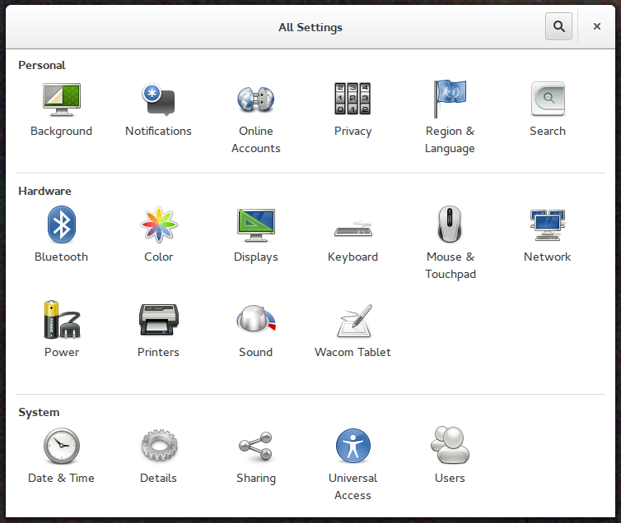Open the Search settings panel icon
The image size is (621, 523).
548,99
